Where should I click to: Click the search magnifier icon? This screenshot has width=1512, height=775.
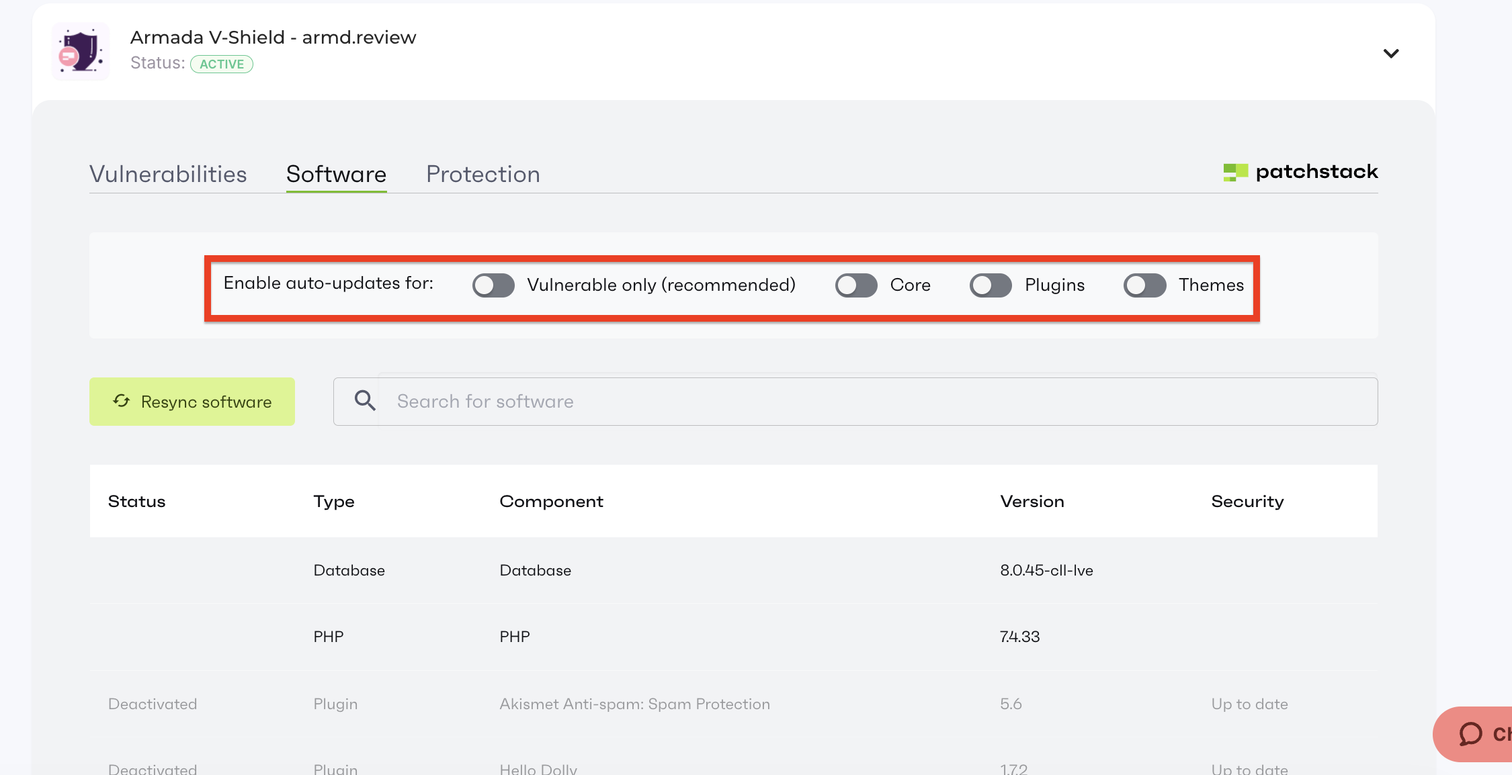[365, 401]
